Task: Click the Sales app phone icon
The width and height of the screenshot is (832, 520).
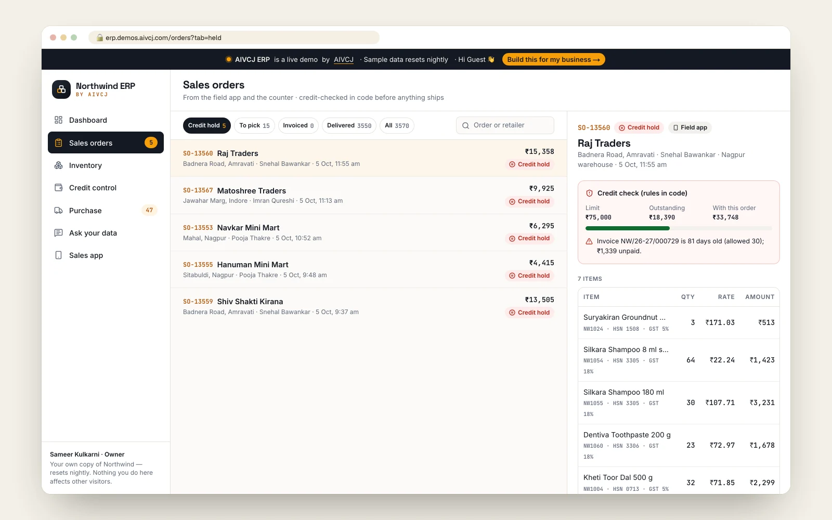Action: click(58, 255)
